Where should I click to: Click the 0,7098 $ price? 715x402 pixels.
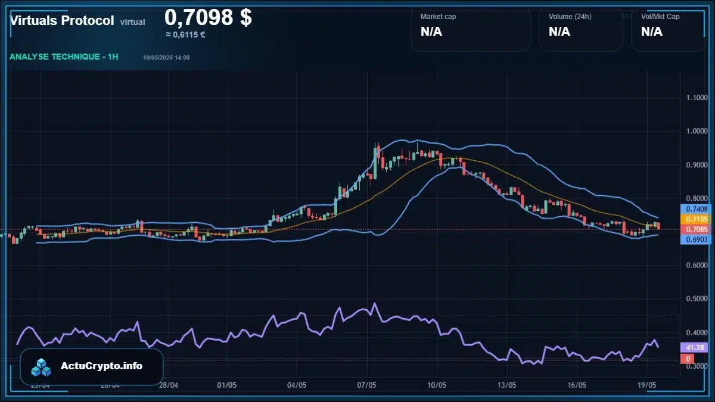208,17
